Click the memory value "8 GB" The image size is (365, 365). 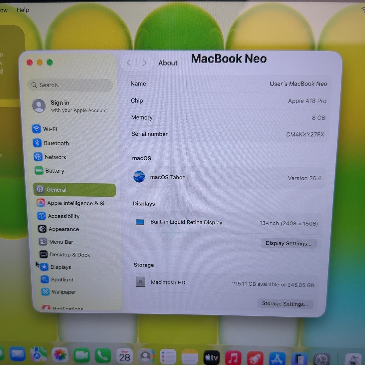click(x=318, y=118)
